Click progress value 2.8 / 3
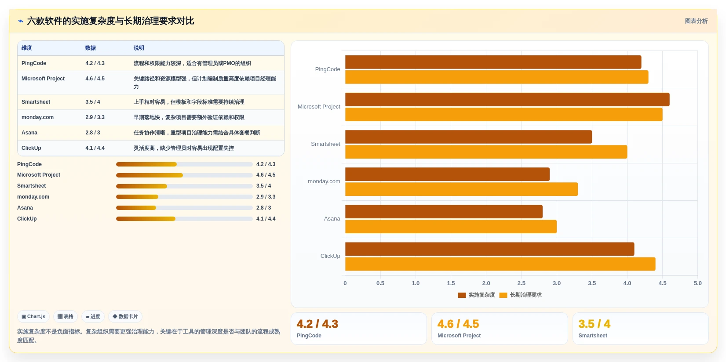The image size is (726, 362). point(264,208)
